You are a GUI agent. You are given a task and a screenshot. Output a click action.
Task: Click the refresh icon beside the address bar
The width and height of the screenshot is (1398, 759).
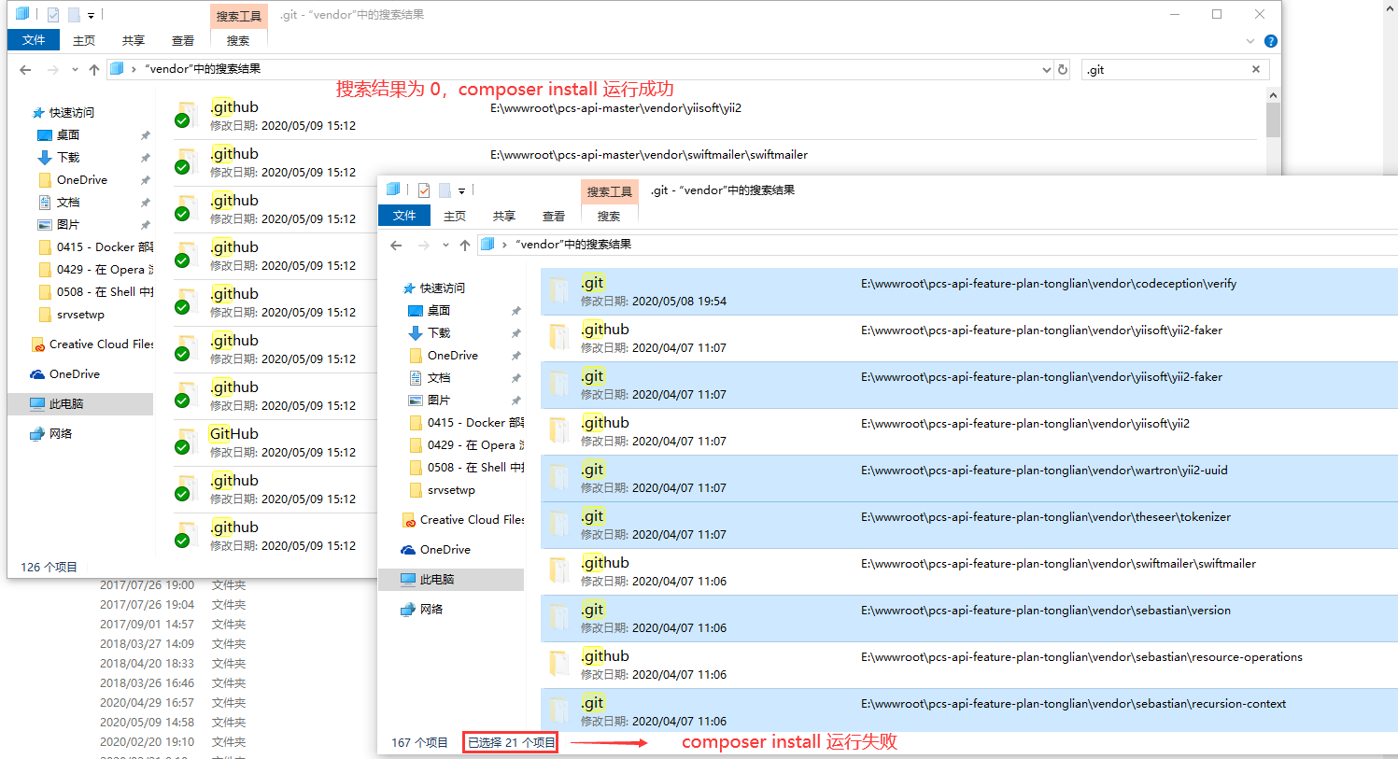1062,69
